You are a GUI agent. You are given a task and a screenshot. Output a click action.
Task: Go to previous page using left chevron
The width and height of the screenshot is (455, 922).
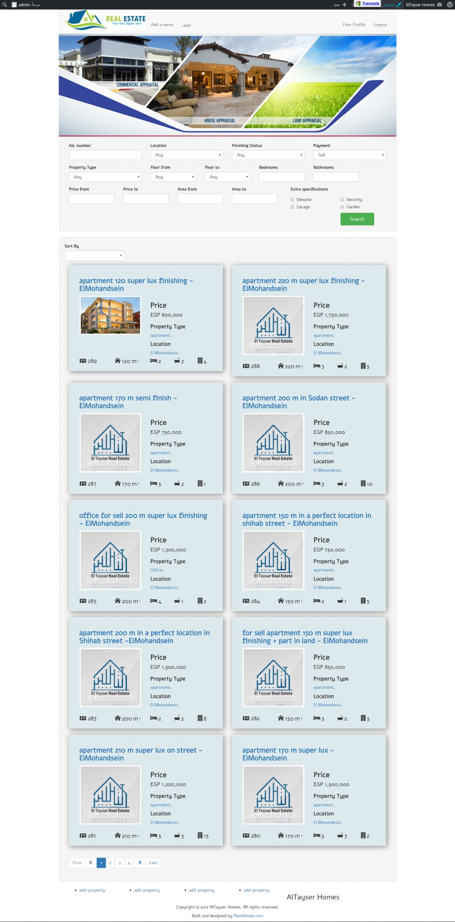click(x=91, y=863)
